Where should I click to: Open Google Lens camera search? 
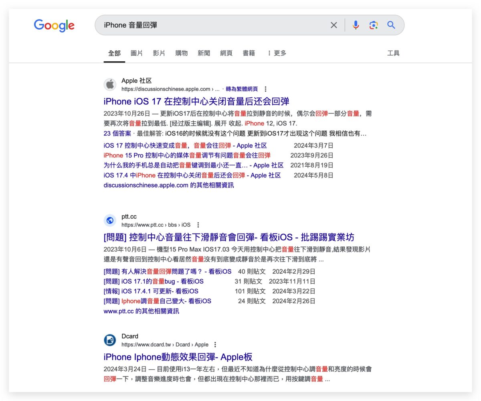click(x=374, y=25)
